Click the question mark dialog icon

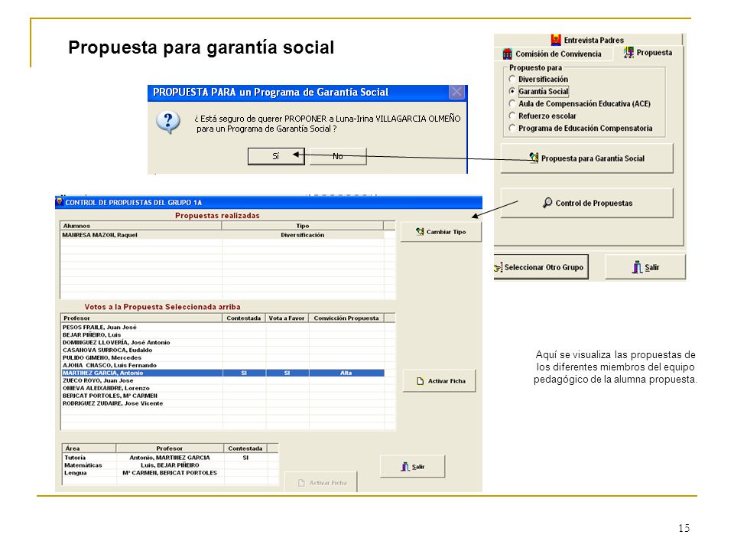167,122
